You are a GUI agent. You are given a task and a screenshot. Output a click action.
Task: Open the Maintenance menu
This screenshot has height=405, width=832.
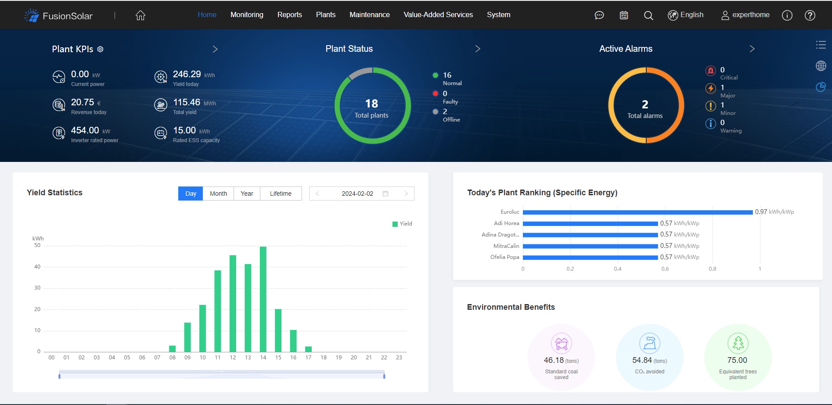point(369,15)
